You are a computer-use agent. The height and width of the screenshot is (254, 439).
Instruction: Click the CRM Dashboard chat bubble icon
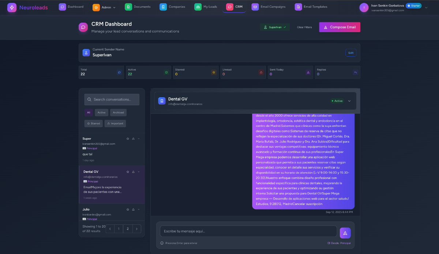(83, 27)
